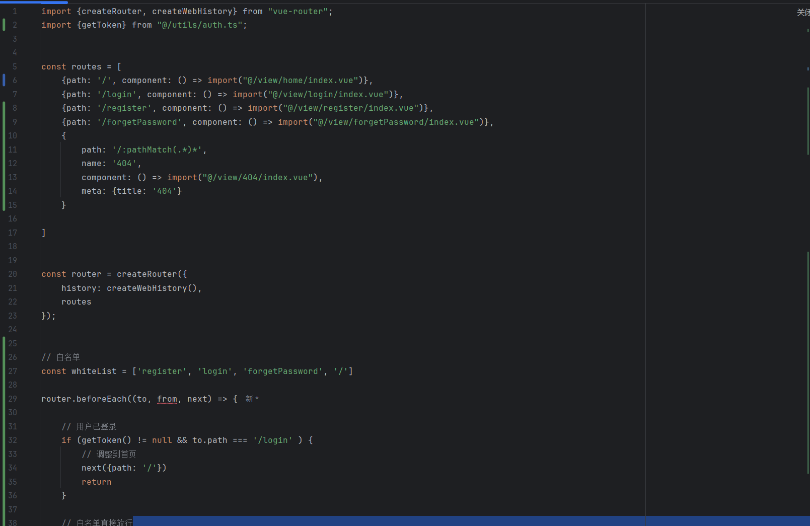The width and height of the screenshot is (810, 526).
Task: Click the return keyword on line 35
Action: [x=97, y=482]
